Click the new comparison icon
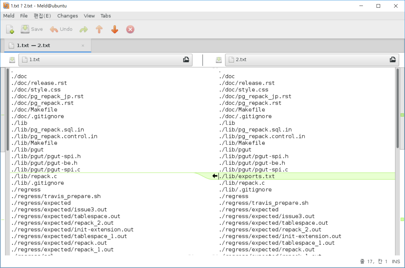This screenshot has width=405, height=268. tap(10, 29)
